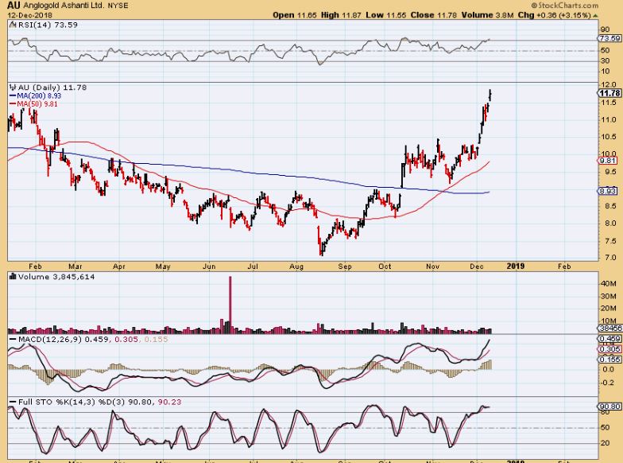623x463 pixels.
Task: Click the candlestick icon beside AU (Daily)
Action: (x=13, y=88)
